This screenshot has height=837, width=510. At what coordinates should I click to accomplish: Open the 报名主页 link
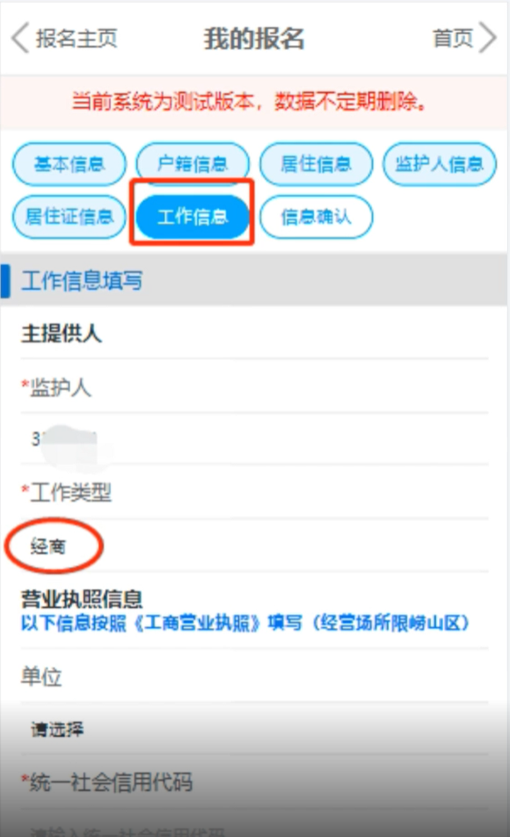(x=76, y=38)
